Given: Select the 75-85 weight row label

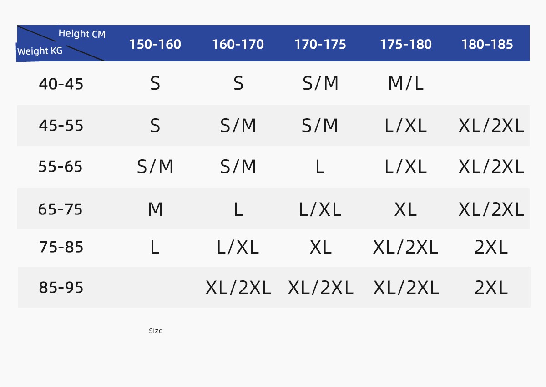Looking at the screenshot, I should click(61, 247).
